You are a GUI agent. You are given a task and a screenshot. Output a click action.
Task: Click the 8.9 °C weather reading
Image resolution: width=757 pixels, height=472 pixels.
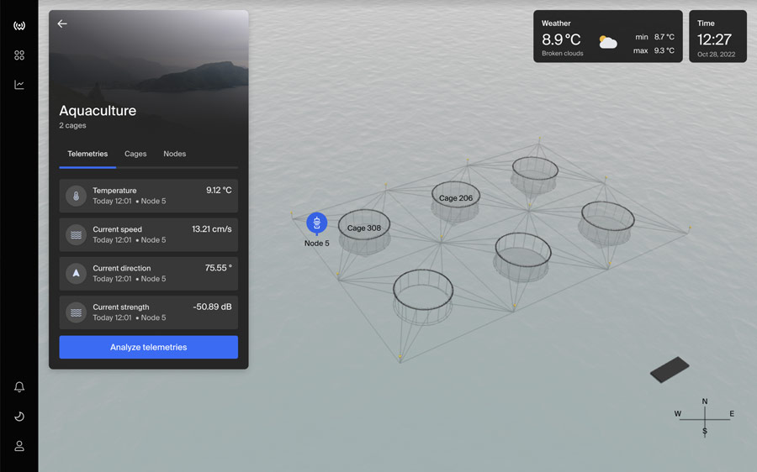pos(561,39)
